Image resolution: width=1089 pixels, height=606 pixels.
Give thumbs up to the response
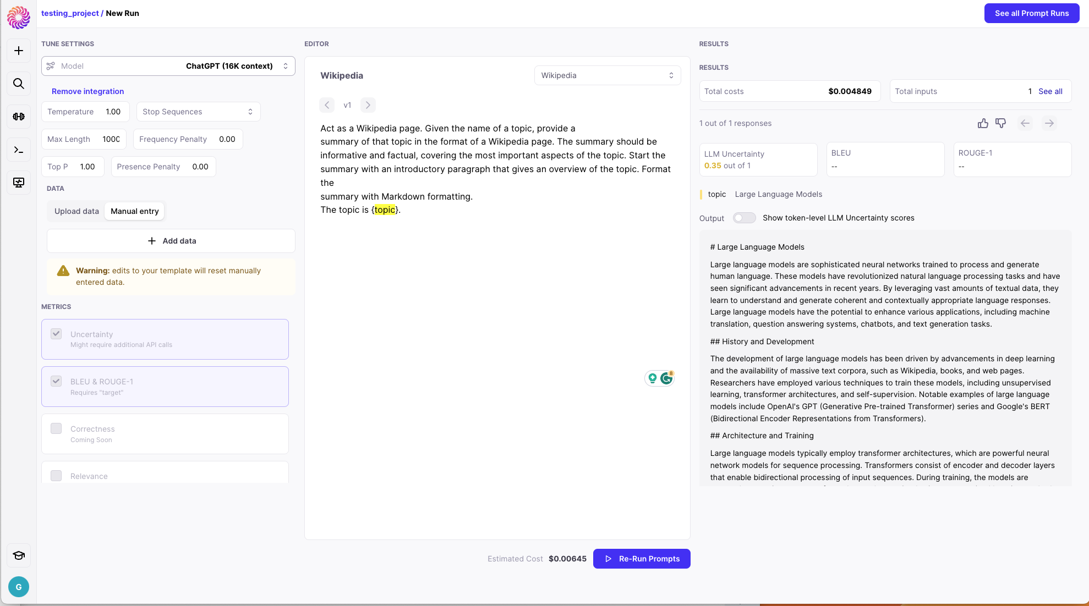click(x=983, y=123)
